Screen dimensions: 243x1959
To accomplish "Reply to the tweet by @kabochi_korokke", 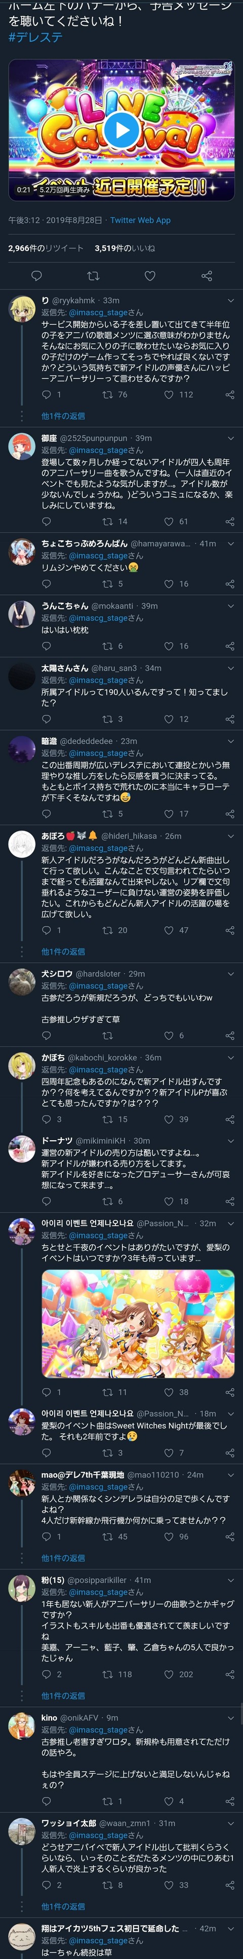I will [x=47, y=1119].
